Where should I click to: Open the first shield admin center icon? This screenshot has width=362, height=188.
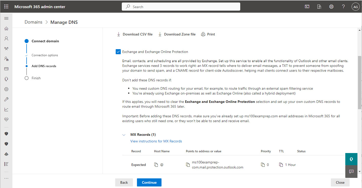click(6, 134)
